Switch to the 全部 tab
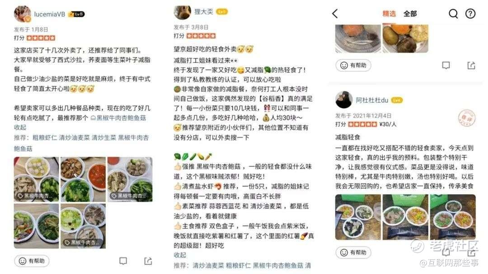Viewport: 488px width, 274px height. [x=410, y=14]
